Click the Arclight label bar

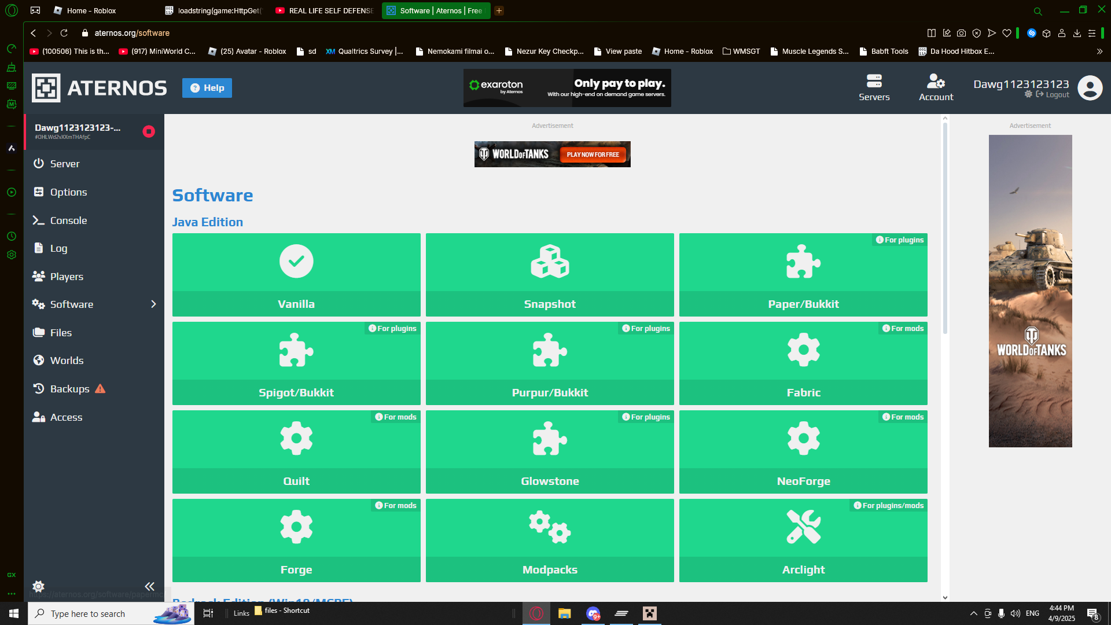[803, 569]
